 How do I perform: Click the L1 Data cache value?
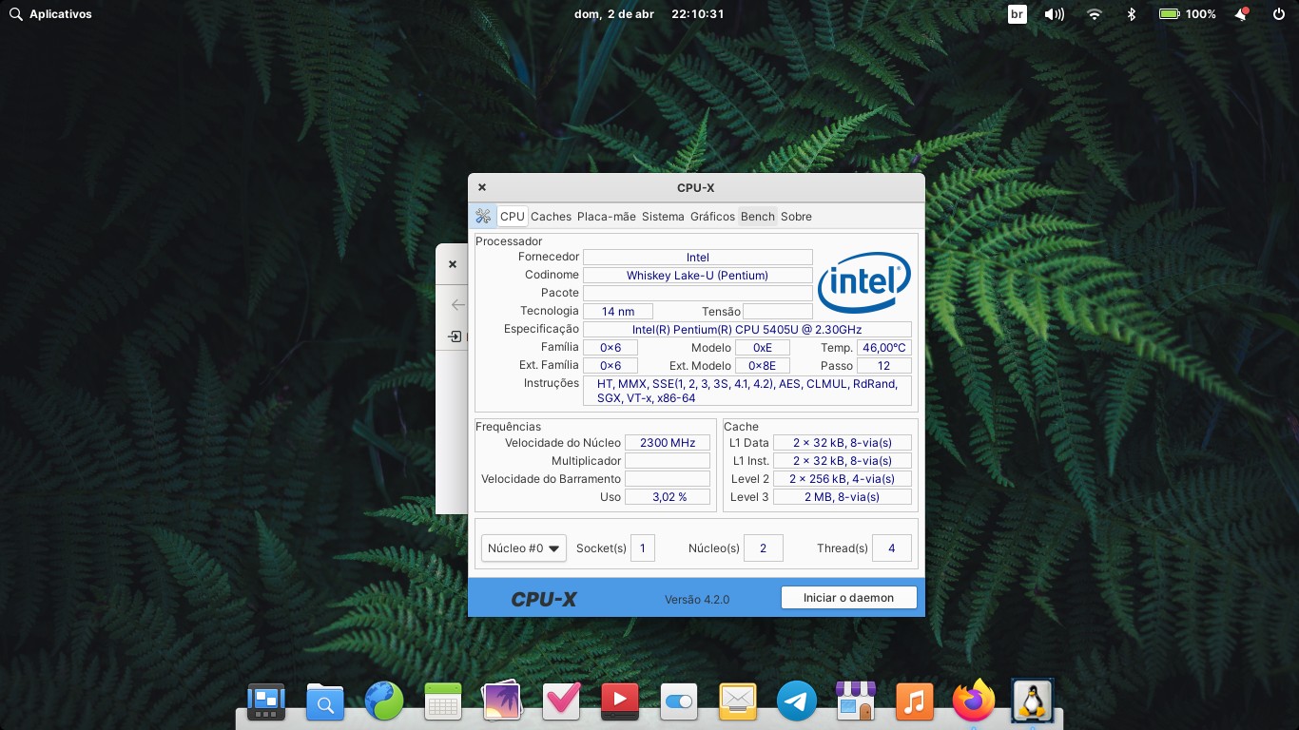point(843,443)
